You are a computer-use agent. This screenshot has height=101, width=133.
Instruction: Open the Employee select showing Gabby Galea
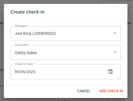click(66, 52)
